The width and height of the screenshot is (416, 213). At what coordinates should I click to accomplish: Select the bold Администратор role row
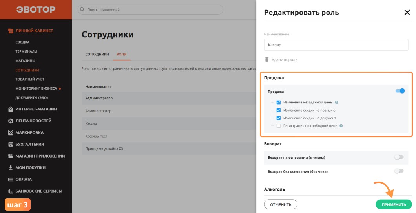point(169,98)
